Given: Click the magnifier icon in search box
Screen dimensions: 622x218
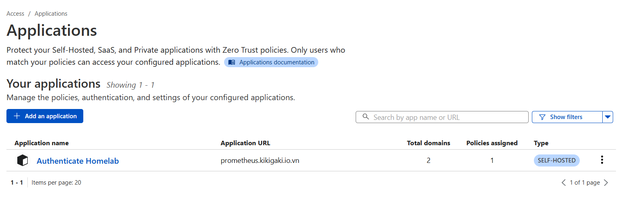Looking at the screenshot, I should pos(366,117).
